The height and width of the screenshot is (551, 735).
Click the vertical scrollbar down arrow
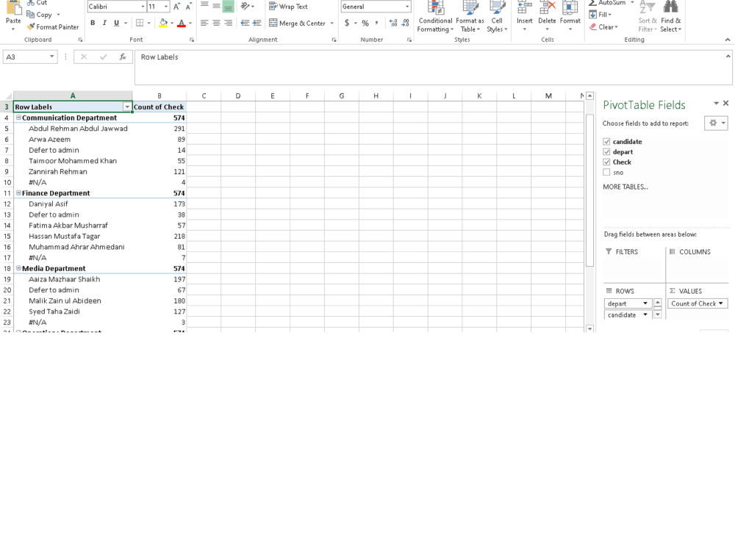(589, 328)
